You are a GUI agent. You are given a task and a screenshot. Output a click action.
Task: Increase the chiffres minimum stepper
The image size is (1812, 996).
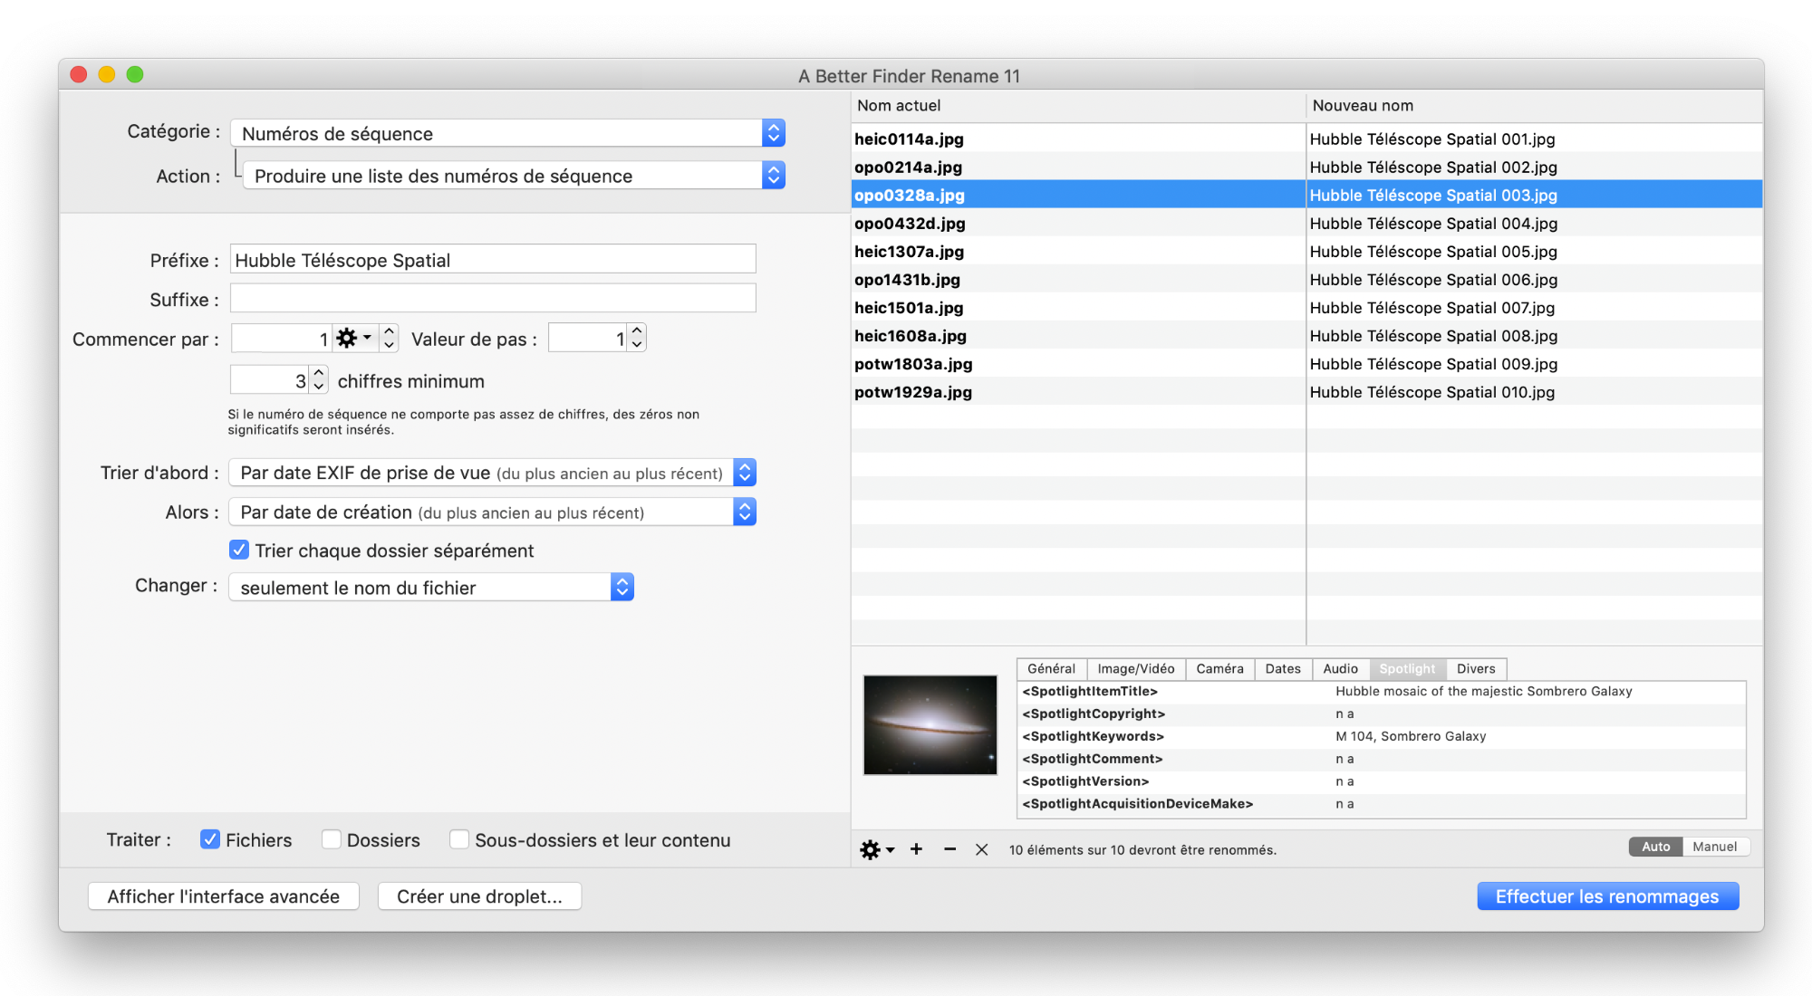pos(318,373)
